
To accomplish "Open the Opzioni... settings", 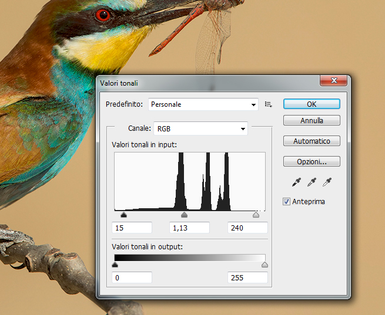I will pyautogui.click(x=312, y=161).
